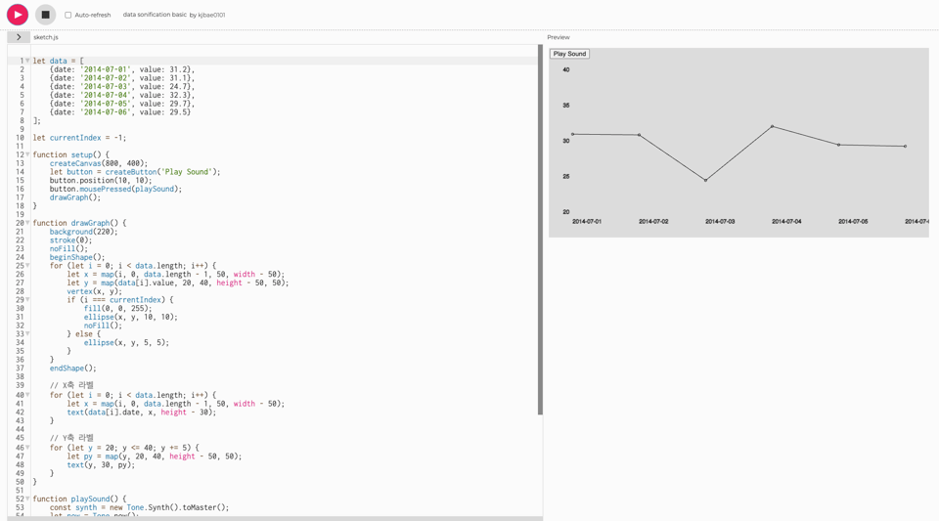Click the Play Sound button in preview
This screenshot has height=521, width=939.
569,54
